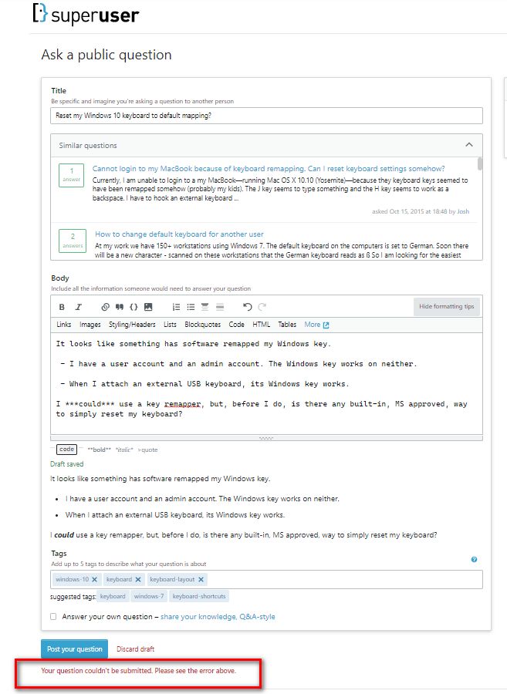Remove the windows-10 tag
Viewport: 507px width, 694px height.
94,579
